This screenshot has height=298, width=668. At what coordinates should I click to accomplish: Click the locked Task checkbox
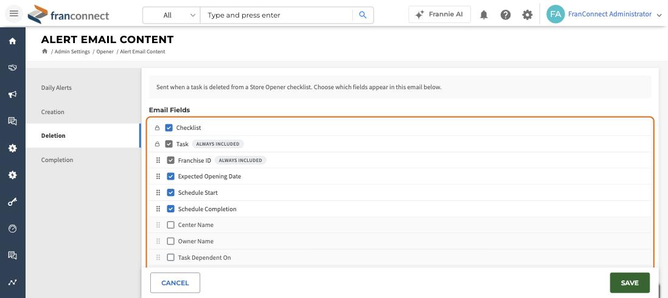[x=169, y=144]
